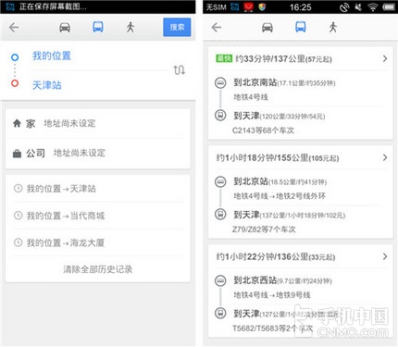This screenshot has width=398, height=347.
Task: Switch to transit tab on results screen
Action: click(301, 27)
